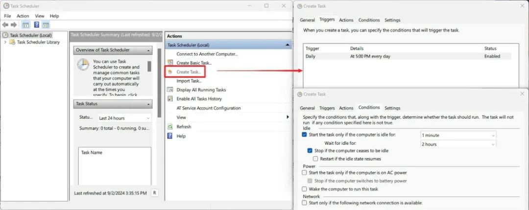The width and height of the screenshot is (529, 210).
Task: Click the Forward arrow in Task Scheduler toolbar
Action: point(14,25)
